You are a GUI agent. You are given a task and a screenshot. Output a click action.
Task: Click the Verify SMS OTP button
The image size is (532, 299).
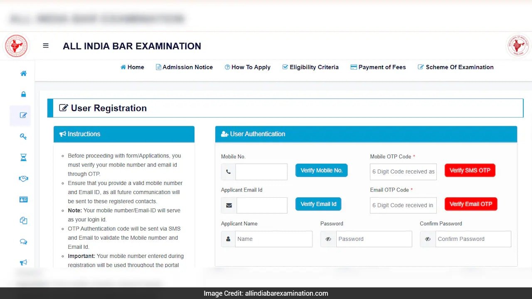[470, 170]
